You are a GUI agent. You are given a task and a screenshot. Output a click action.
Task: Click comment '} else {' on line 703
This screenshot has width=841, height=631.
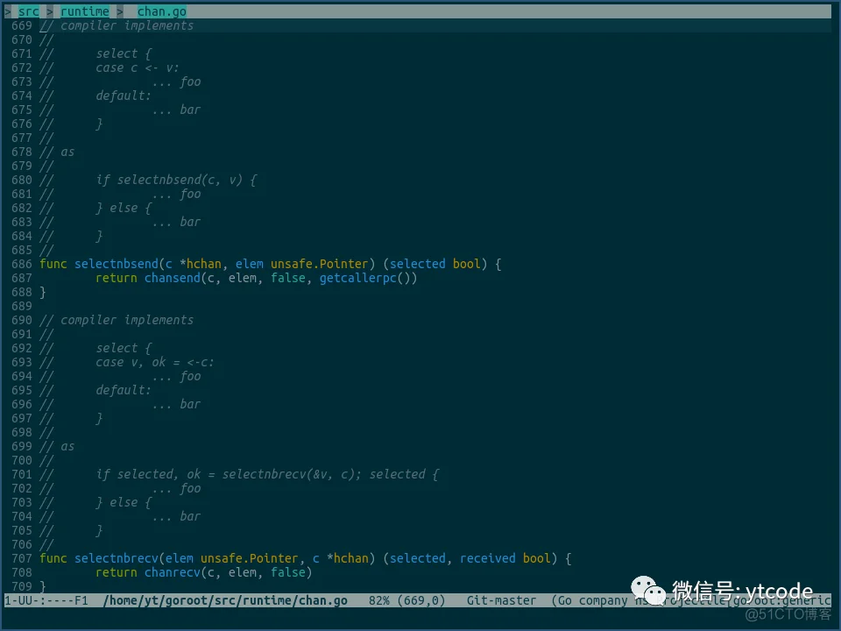124,502
